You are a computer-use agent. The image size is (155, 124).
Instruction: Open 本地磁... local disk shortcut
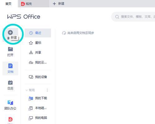[38, 108]
